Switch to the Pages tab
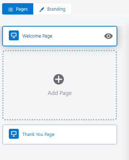This screenshot has width=129, height=160. (18, 9)
